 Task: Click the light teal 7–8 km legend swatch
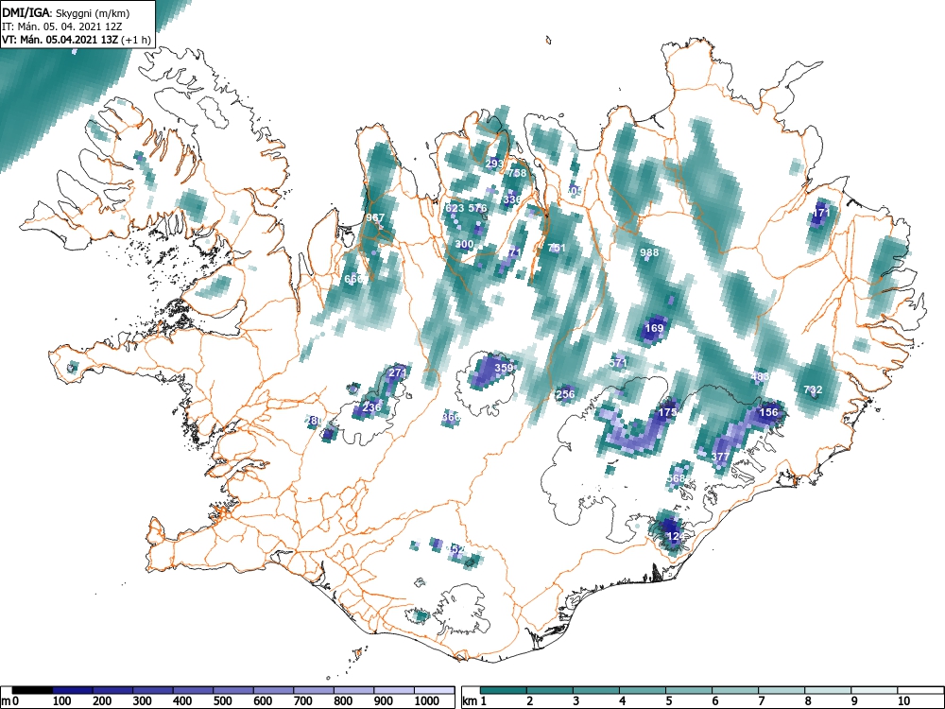point(782,691)
